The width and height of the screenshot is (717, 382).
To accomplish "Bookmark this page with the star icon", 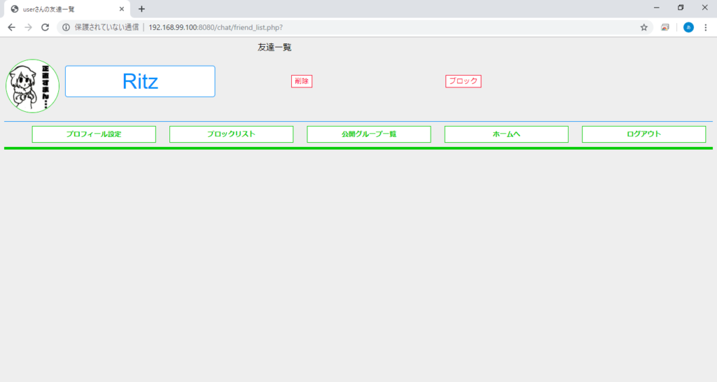I will coord(643,27).
